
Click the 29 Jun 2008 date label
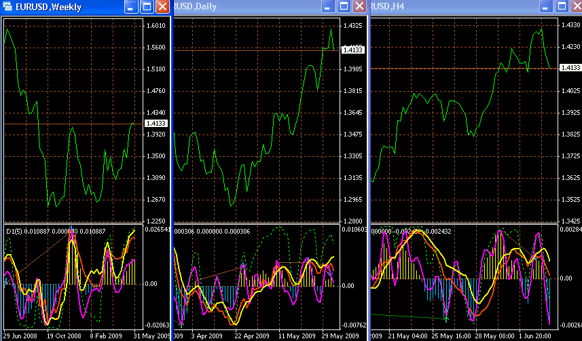pos(20,336)
